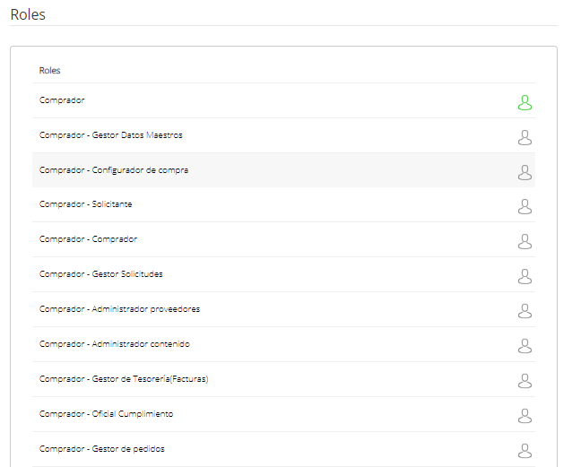This screenshot has width=572, height=467.
Task: Select the plain Comprador role name
Action: coord(62,100)
